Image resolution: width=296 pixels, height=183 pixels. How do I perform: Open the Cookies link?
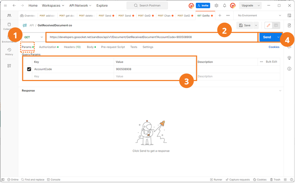pyautogui.click(x=274, y=47)
